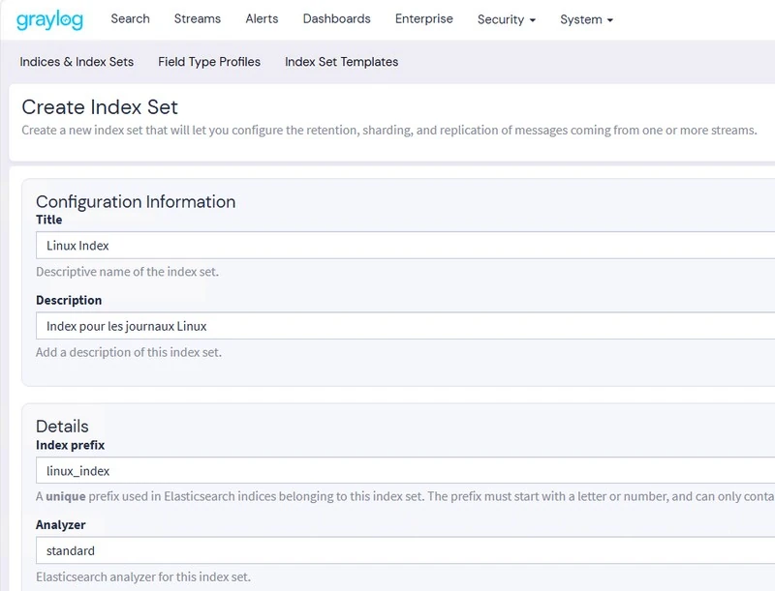Screen dimensions: 775x591
Task: Expand the Security dropdown menu
Action: click(x=506, y=19)
